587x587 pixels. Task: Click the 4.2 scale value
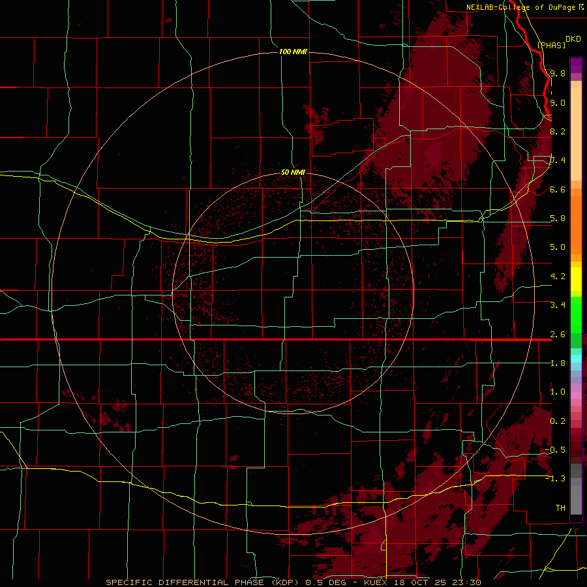point(558,277)
